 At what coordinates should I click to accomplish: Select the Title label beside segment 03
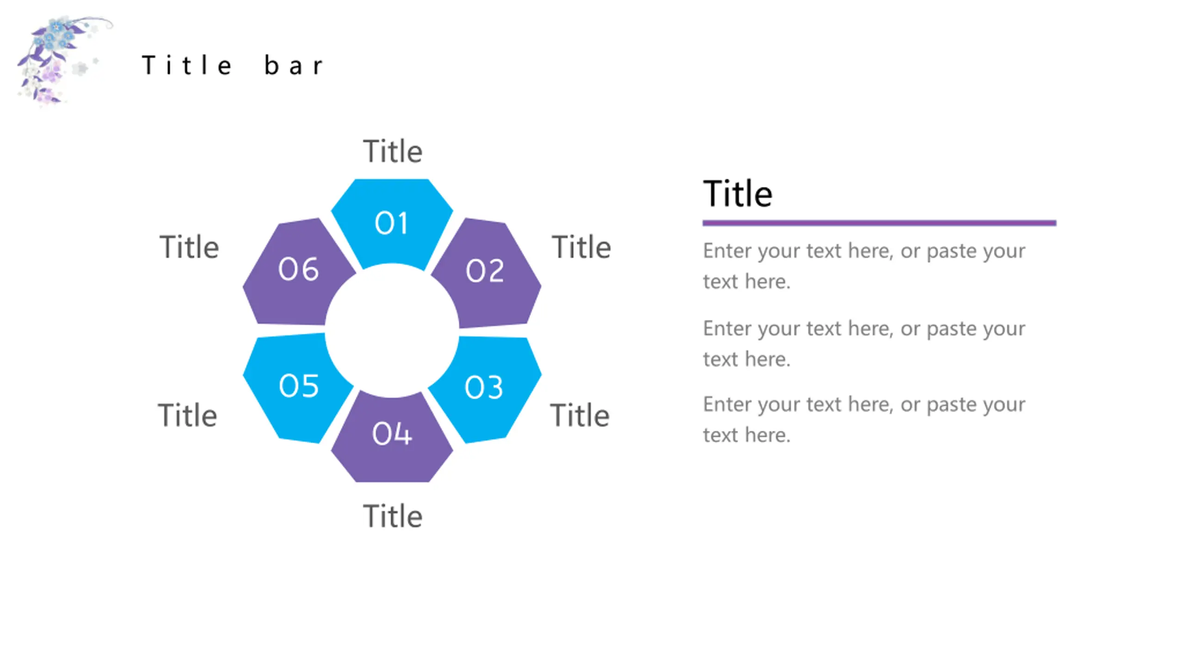(580, 415)
